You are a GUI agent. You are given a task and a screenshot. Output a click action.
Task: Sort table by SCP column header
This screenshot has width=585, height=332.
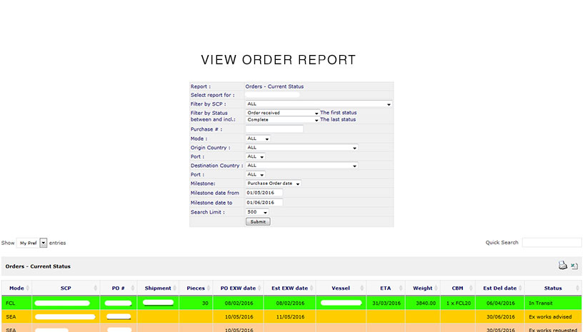click(65, 288)
